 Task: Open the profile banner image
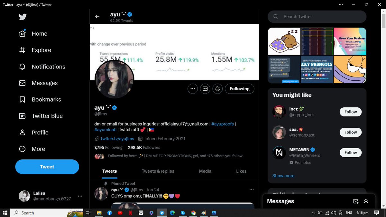174,52
